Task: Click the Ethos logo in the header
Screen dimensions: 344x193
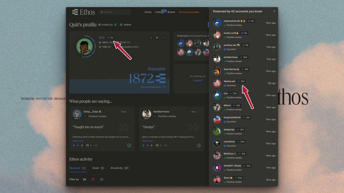Action: coord(83,12)
